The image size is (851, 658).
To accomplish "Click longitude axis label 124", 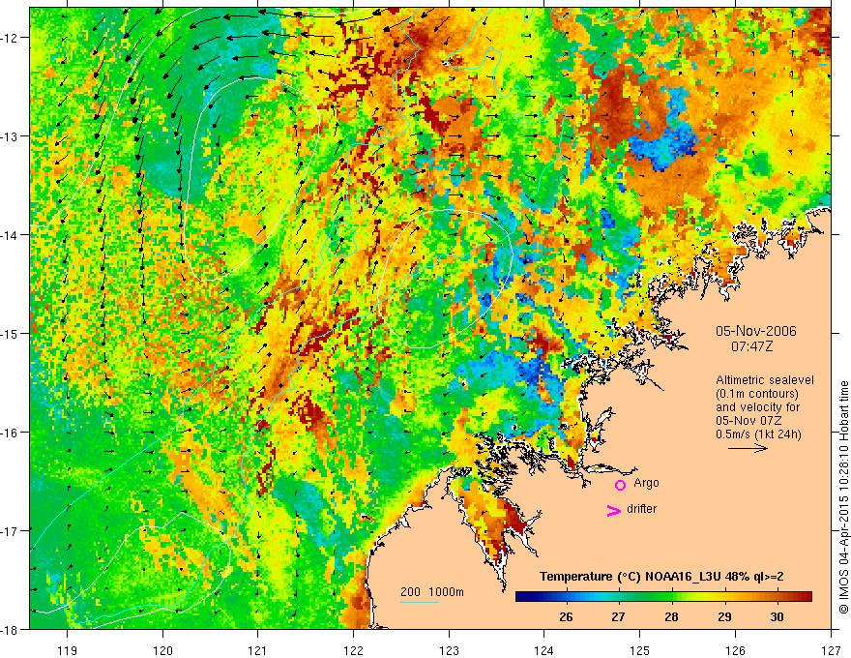I will 544,650.
